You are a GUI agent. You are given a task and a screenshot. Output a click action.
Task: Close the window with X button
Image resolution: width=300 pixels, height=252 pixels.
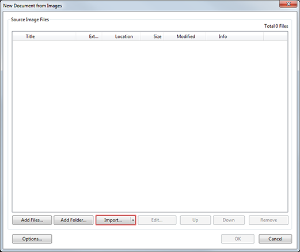tap(288, 4)
